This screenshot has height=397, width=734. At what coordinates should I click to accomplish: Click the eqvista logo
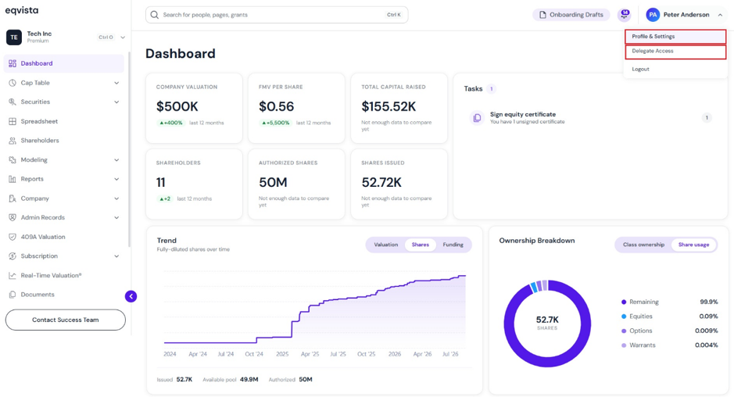tap(22, 10)
